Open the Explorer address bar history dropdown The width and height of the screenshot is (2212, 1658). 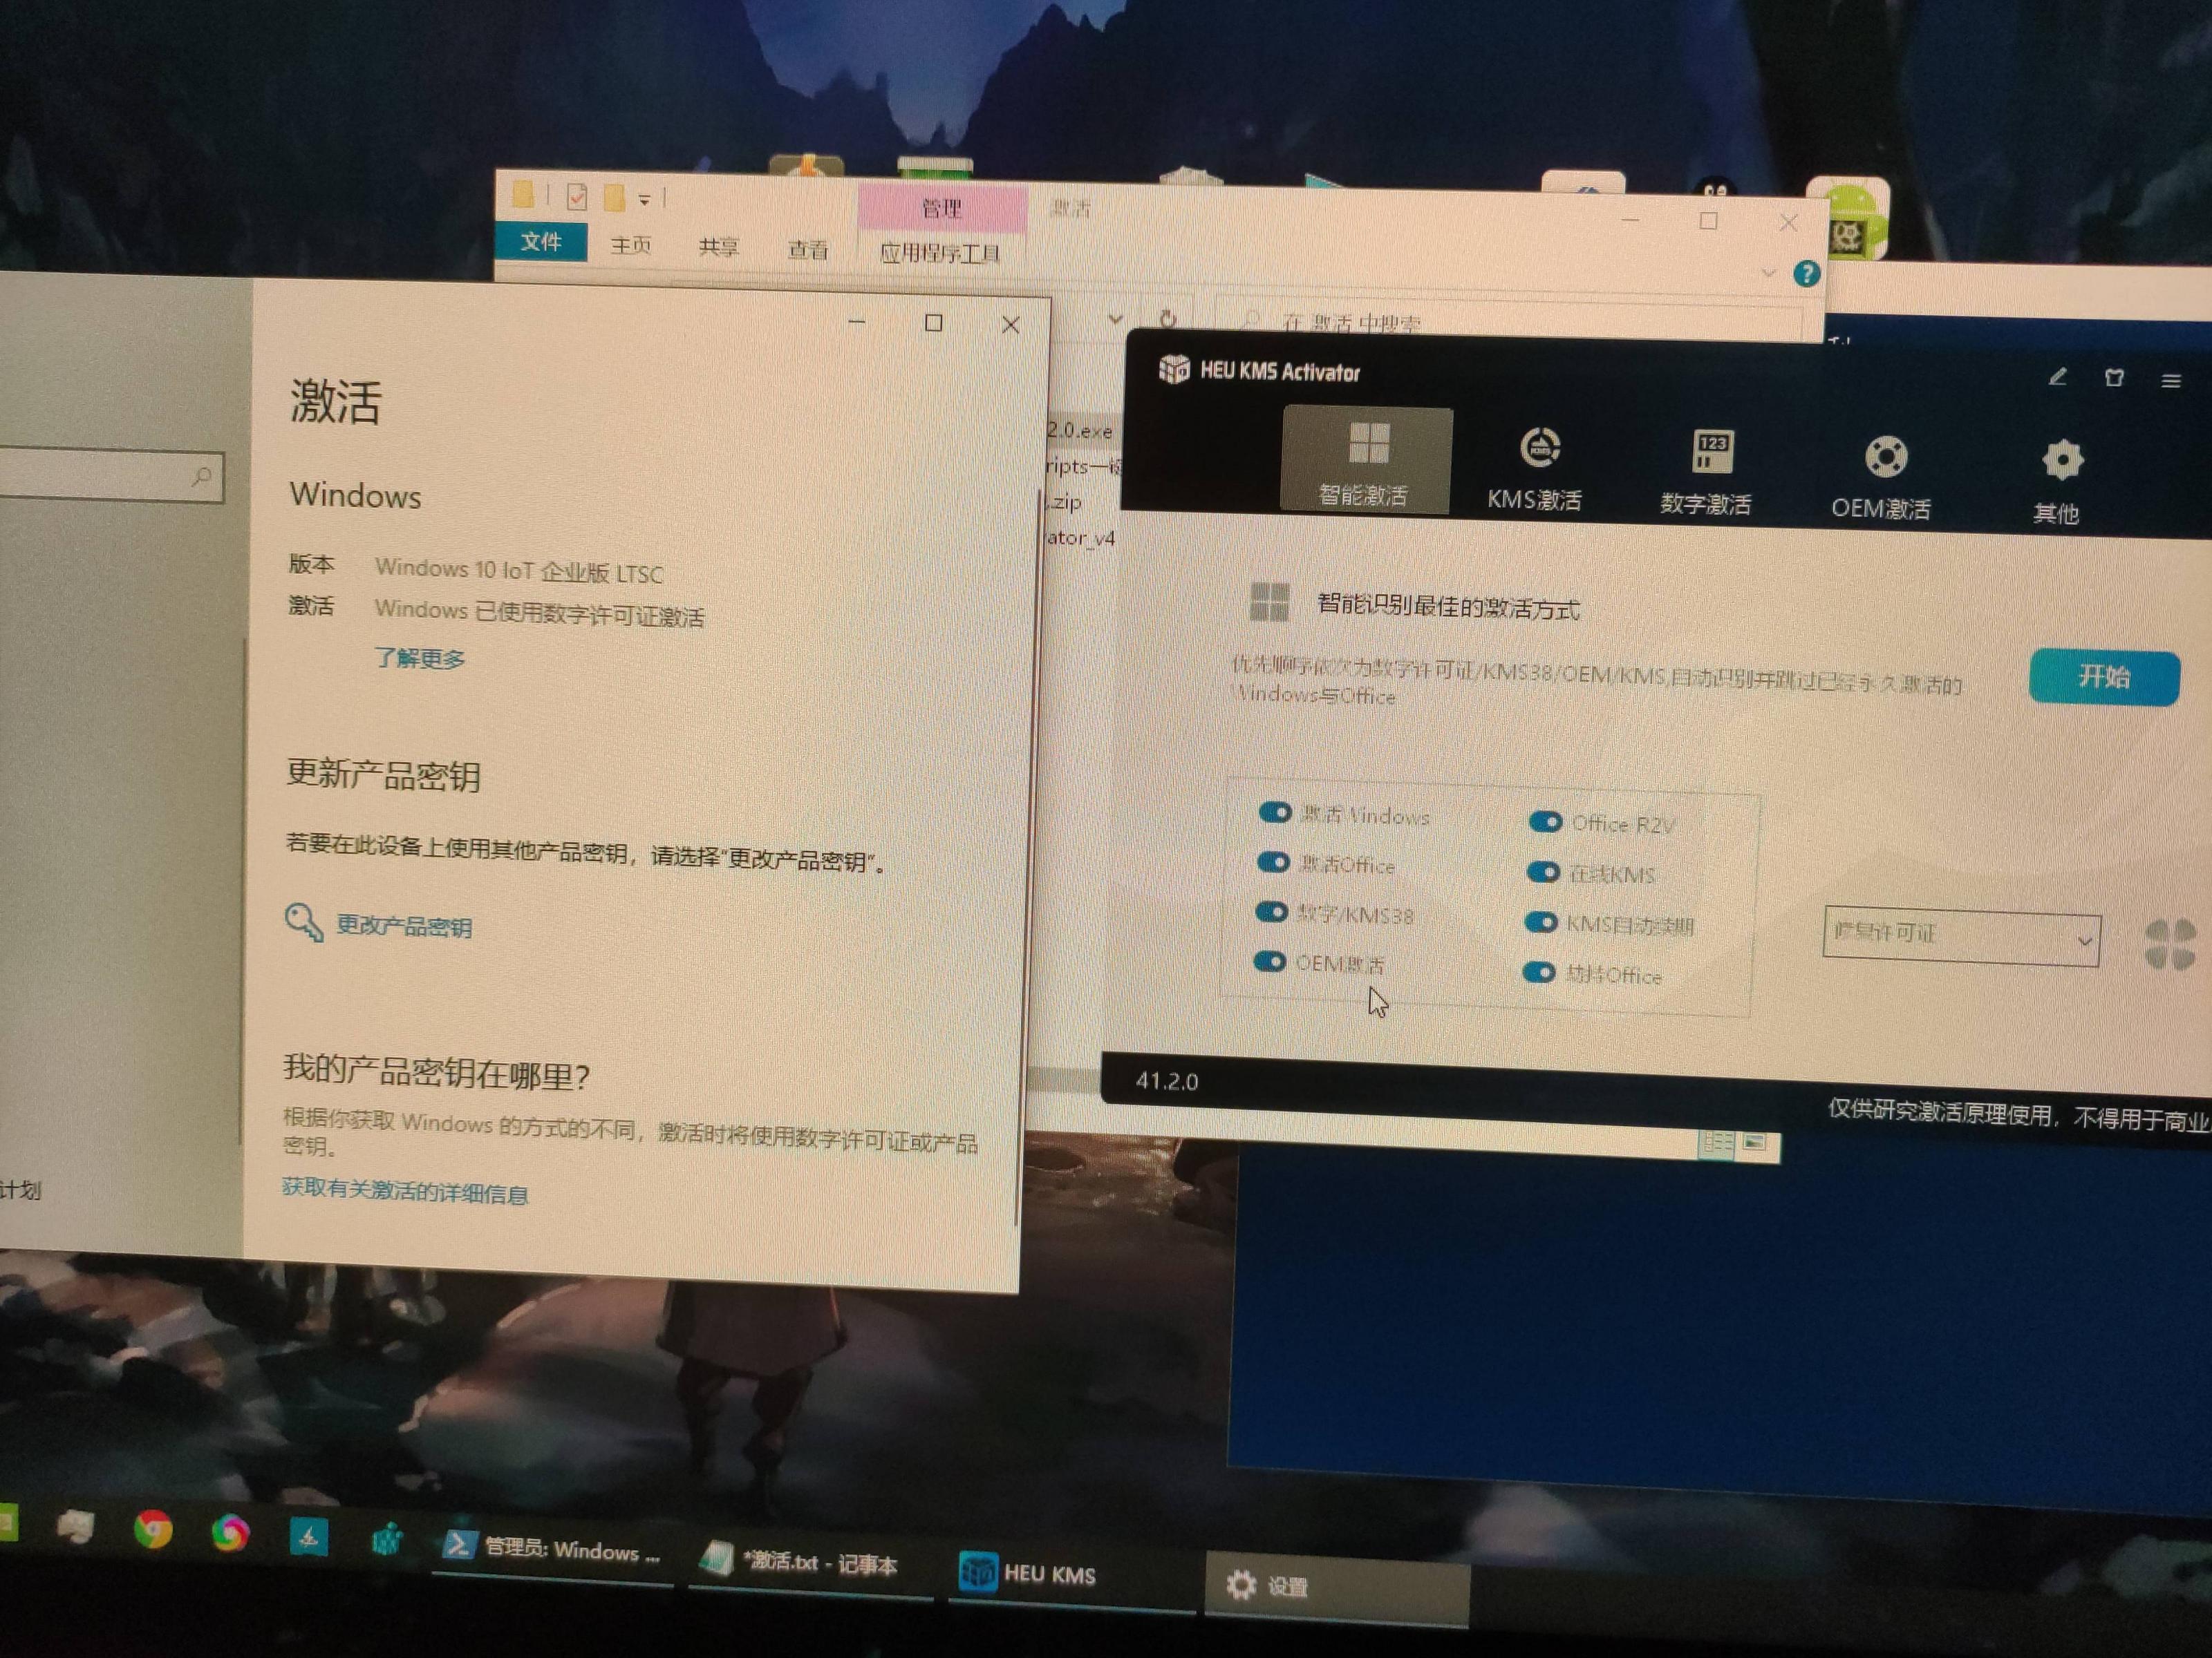[1115, 318]
